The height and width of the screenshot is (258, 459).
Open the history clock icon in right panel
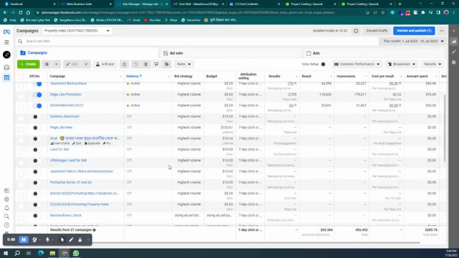[x=454, y=62]
